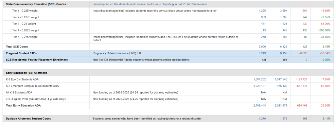Select Tier 1 percent change -13.99%

pos(325,11)
